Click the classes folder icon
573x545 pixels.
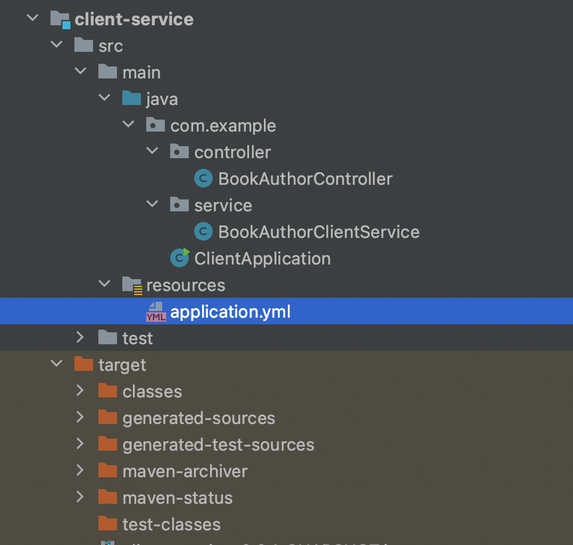coord(108,391)
